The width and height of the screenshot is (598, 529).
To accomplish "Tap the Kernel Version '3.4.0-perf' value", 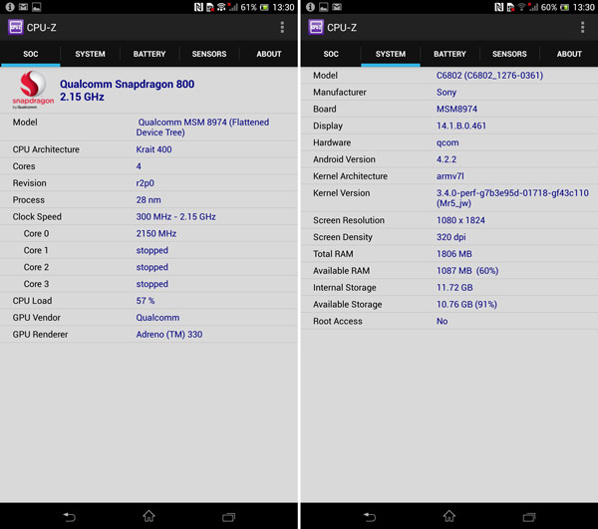I will tap(512, 198).
